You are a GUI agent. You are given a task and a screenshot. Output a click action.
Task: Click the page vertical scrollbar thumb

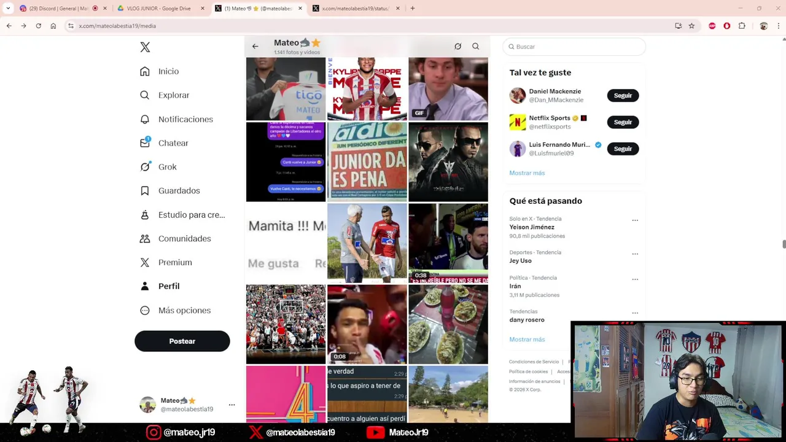point(784,244)
